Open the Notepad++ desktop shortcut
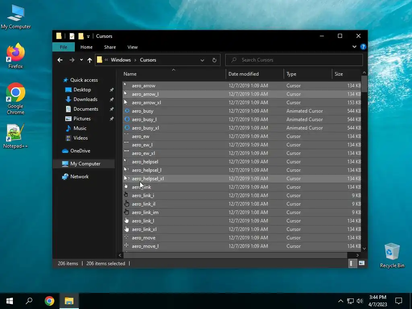Screen dimensions: 412x309 (x=16, y=136)
